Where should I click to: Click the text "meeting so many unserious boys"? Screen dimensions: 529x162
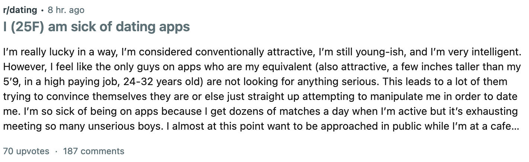pyautogui.click(x=83, y=126)
